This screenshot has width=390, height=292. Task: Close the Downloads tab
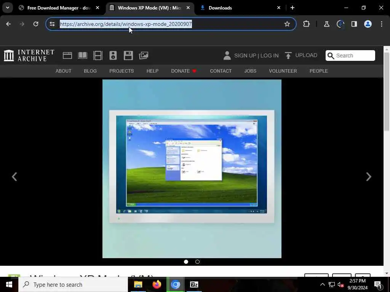click(278, 8)
